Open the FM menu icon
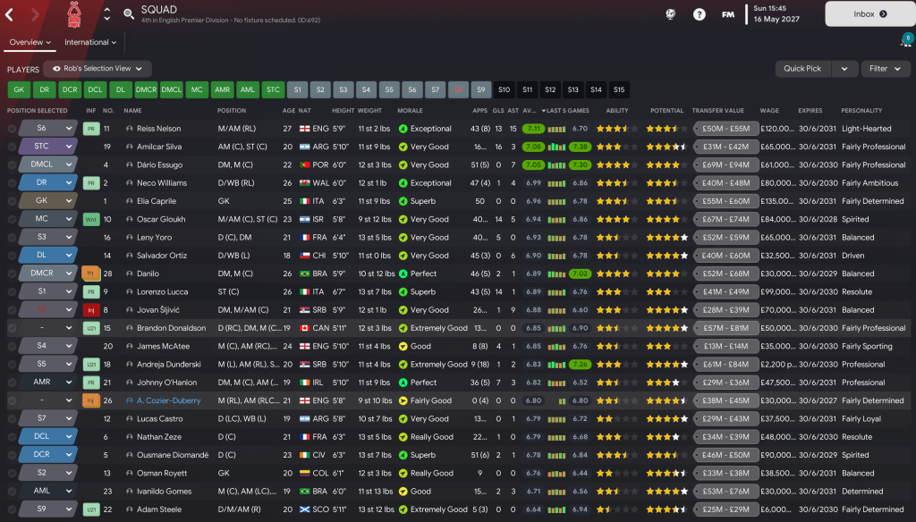 728,14
